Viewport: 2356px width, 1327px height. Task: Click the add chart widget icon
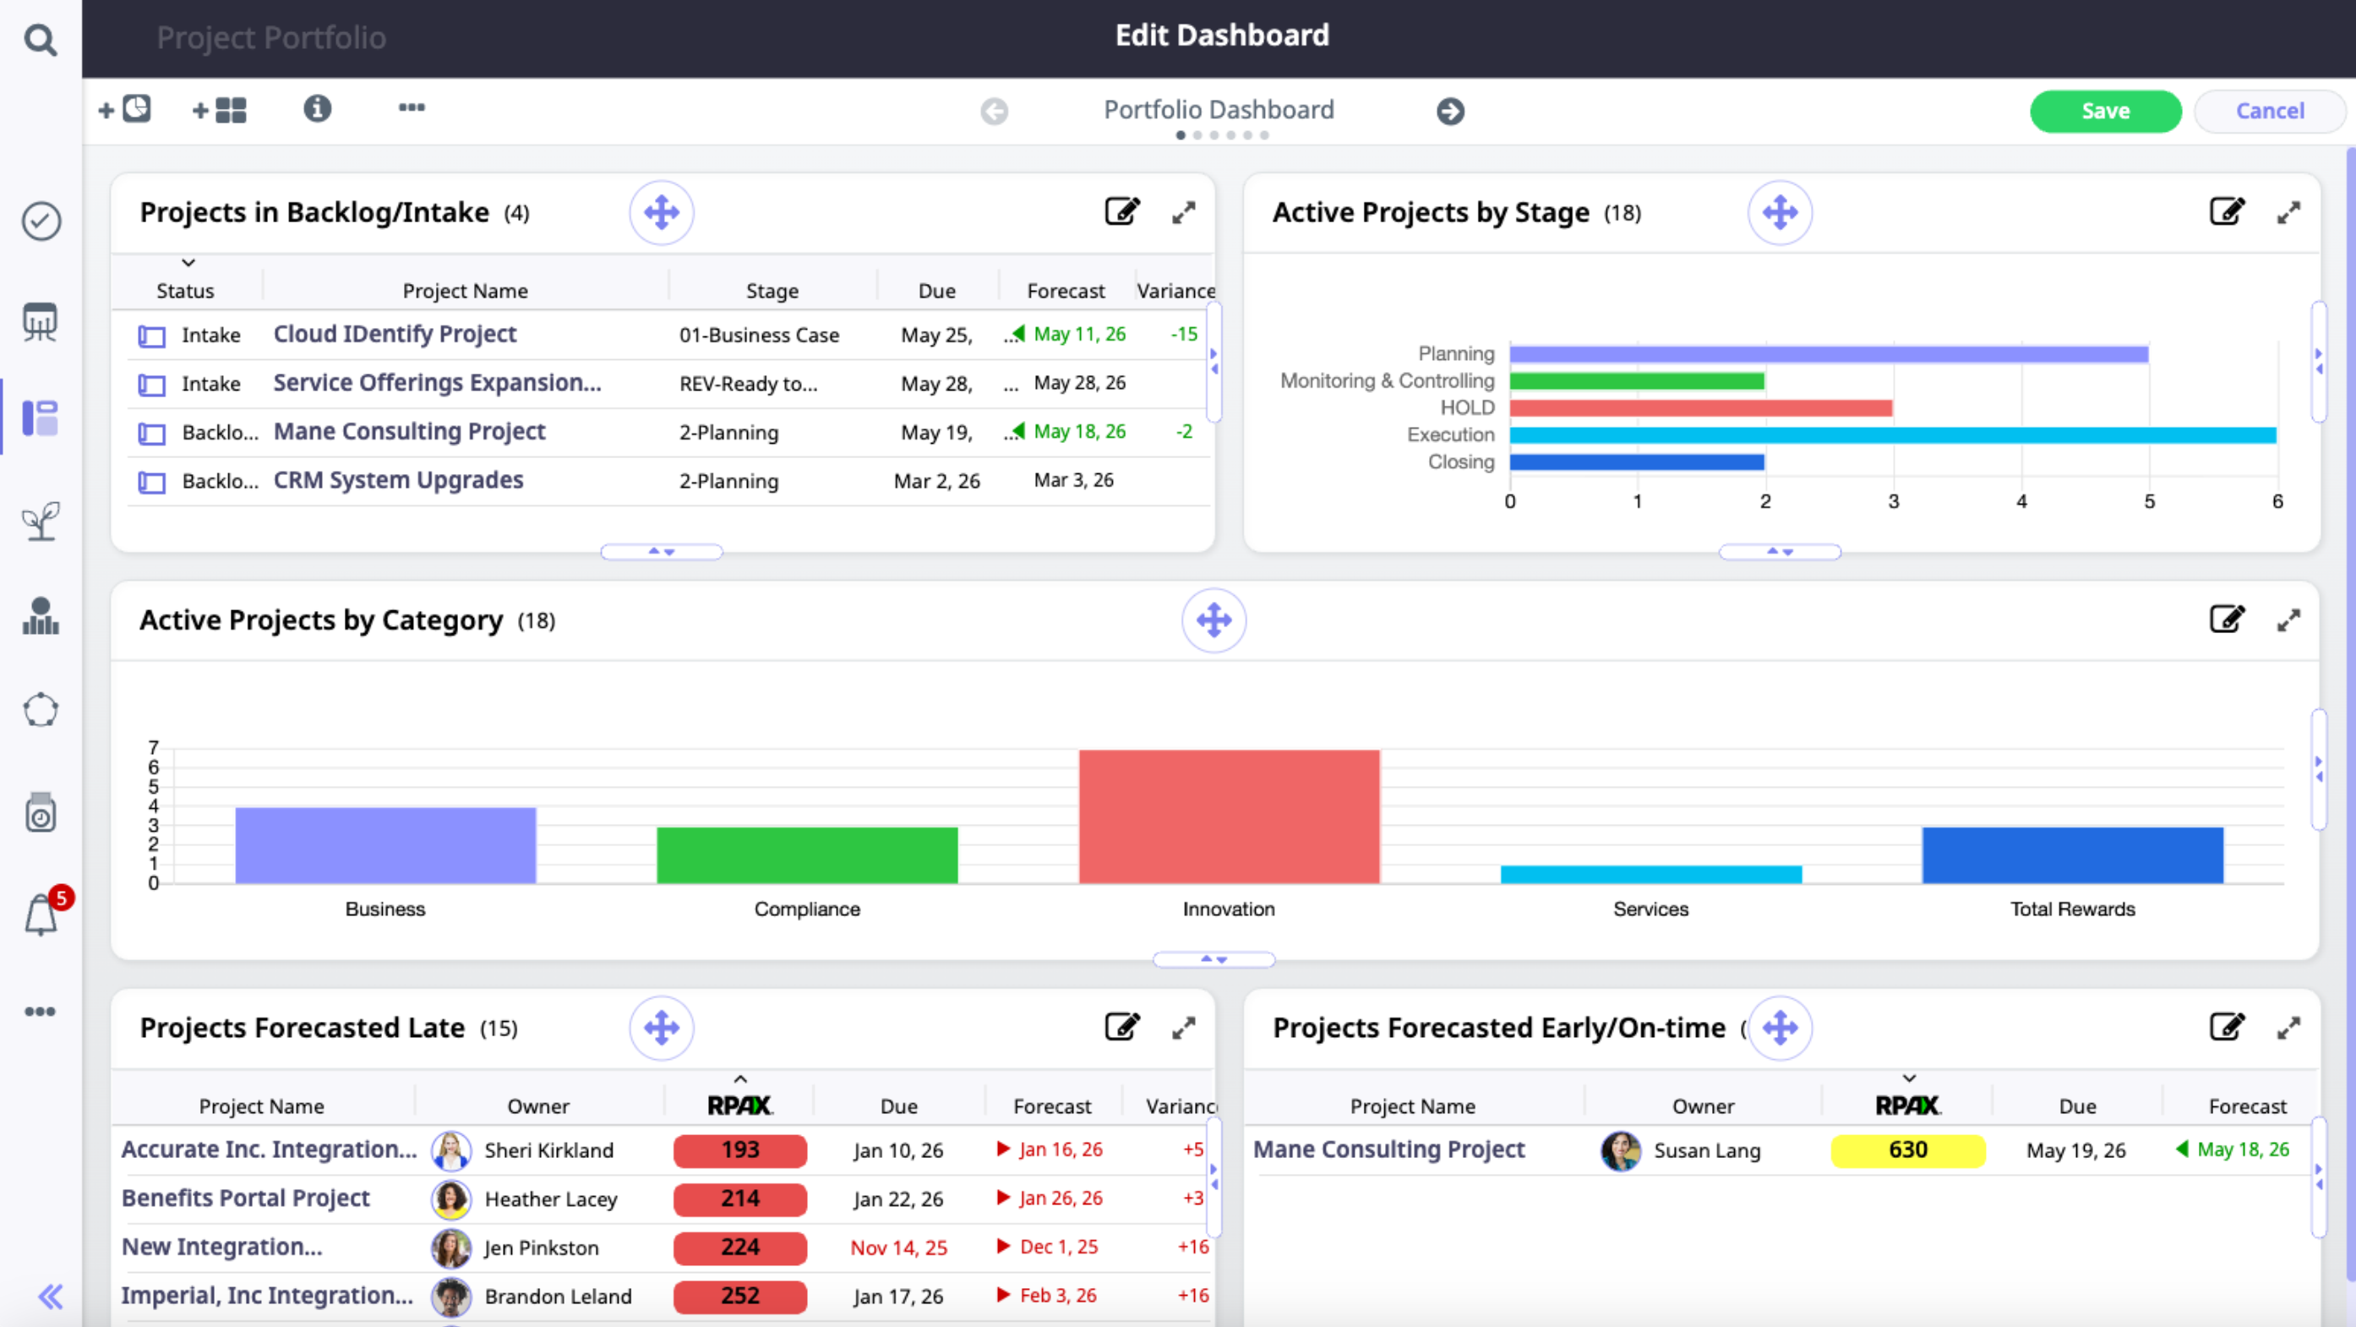coord(125,110)
